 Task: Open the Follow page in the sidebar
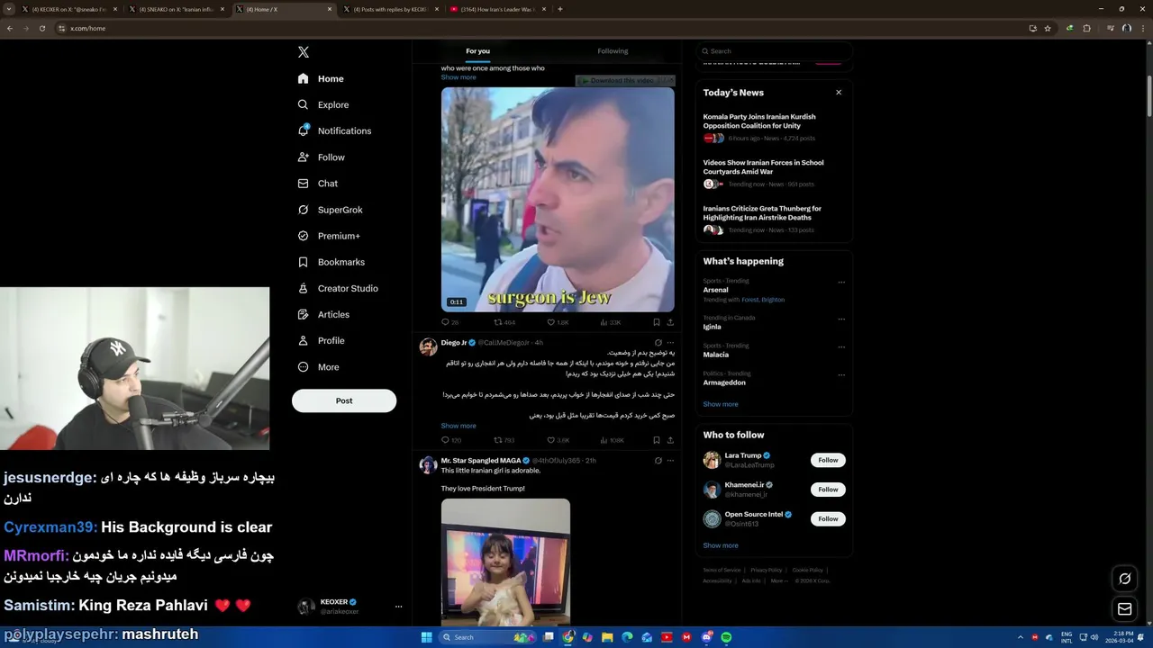[322, 157]
